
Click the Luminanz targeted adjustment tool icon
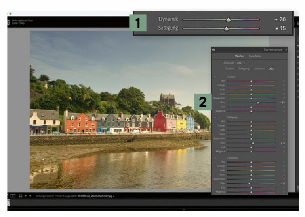pos(215,158)
